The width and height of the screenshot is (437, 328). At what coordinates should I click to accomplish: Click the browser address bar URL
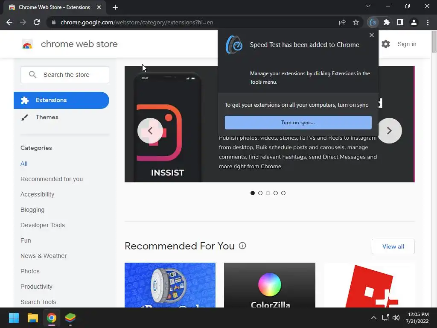tap(137, 22)
